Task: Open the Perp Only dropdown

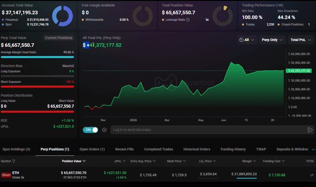Action: coord(272,40)
